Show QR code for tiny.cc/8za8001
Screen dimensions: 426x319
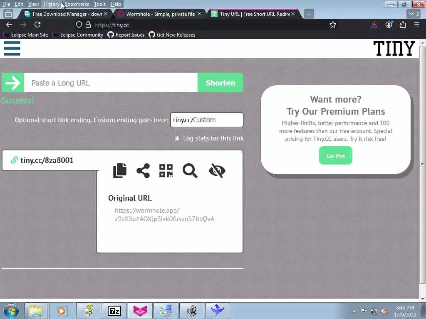[x=166, y=171]
